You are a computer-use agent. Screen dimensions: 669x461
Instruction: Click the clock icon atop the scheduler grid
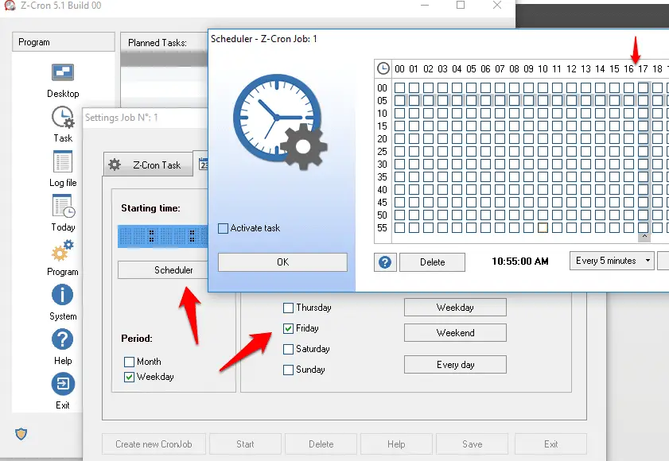tap(383, 68)
